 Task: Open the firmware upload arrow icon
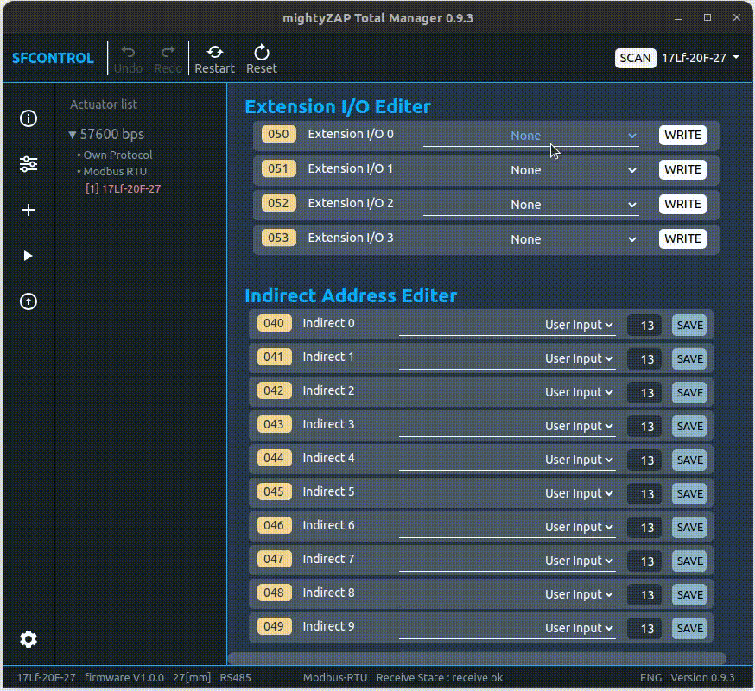pos(29,301)
